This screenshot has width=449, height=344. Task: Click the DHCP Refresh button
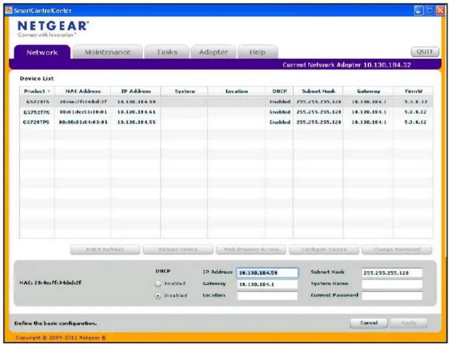[x=105, y=250]
